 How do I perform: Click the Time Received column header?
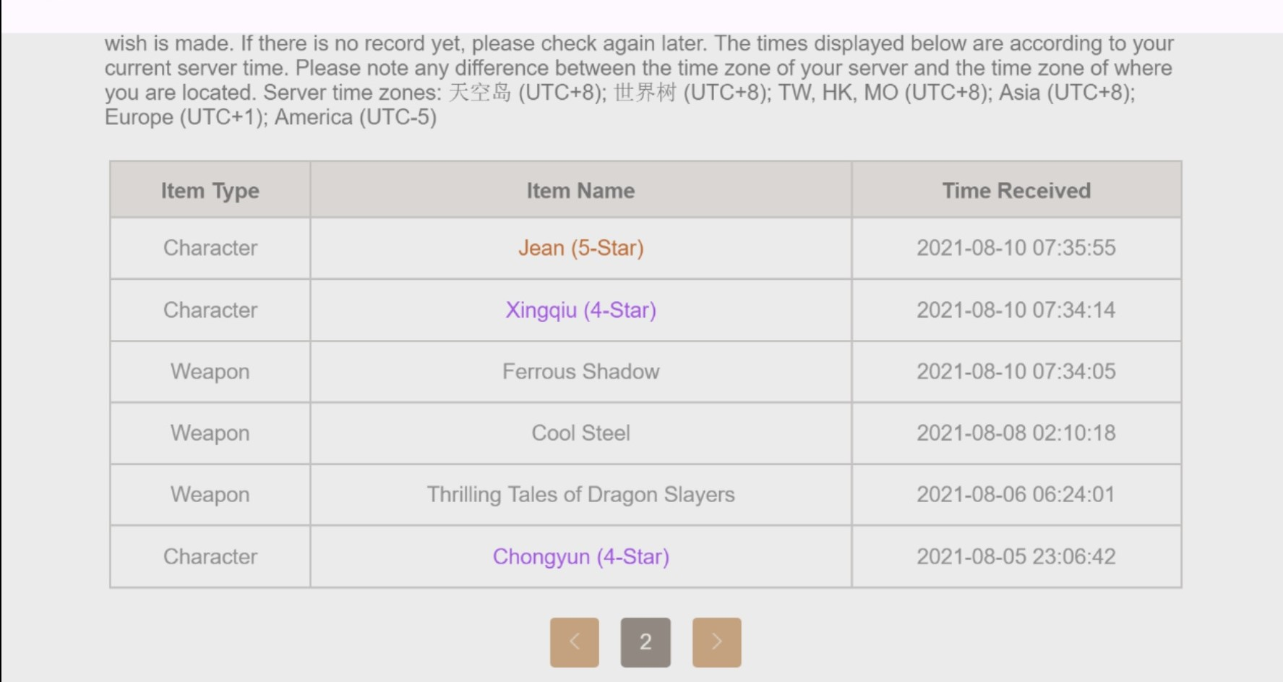click(1016, 190)
